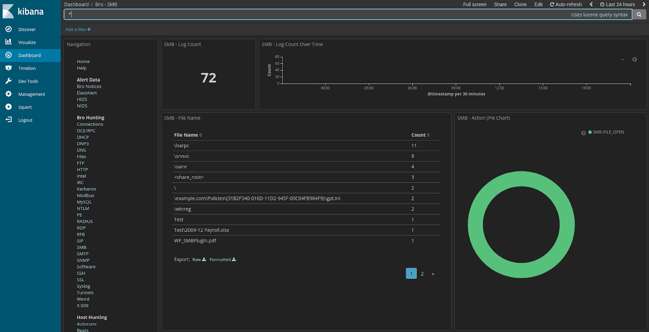Screen dimensions: 649x332
Task: Open Autoruns host hunting link
Action: (86, 324)
